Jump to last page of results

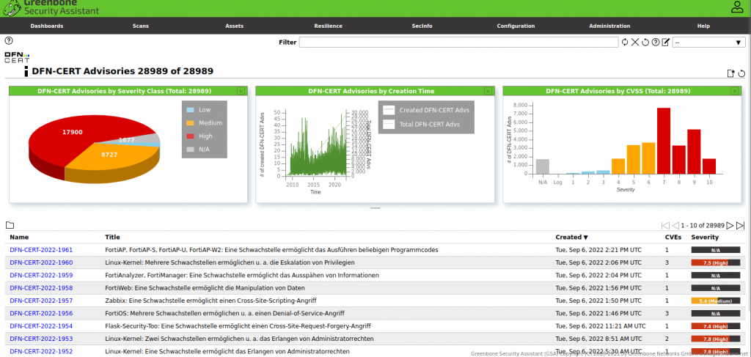[x=741, y=225]
